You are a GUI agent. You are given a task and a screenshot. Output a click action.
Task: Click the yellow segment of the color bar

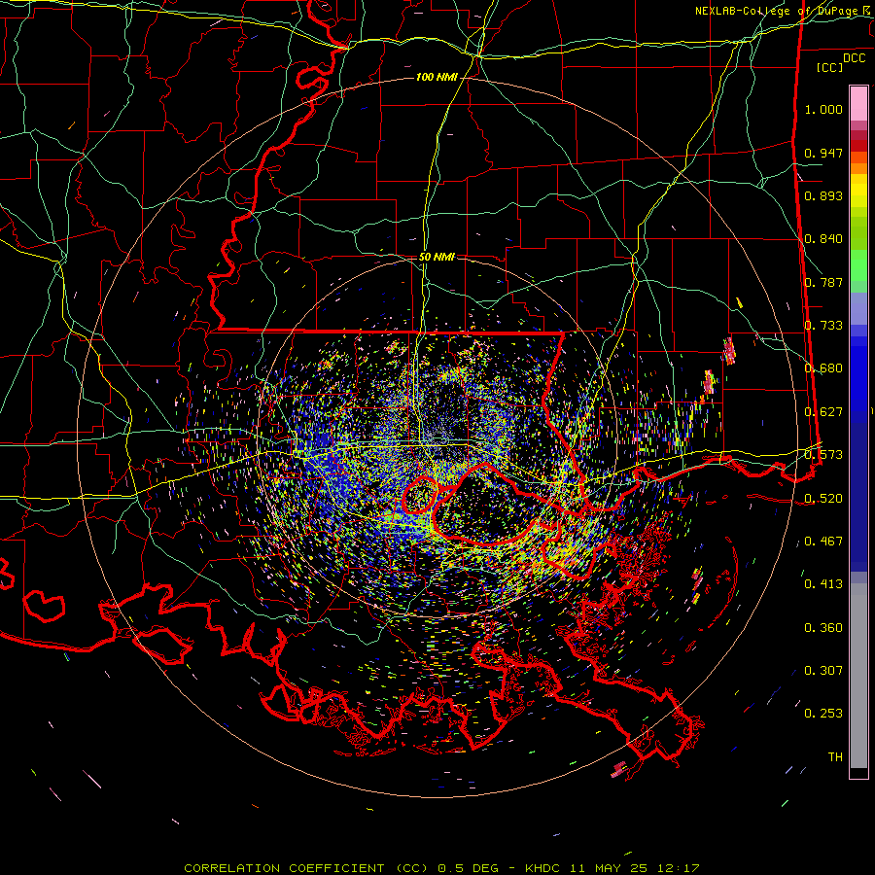tap(858, 191)
